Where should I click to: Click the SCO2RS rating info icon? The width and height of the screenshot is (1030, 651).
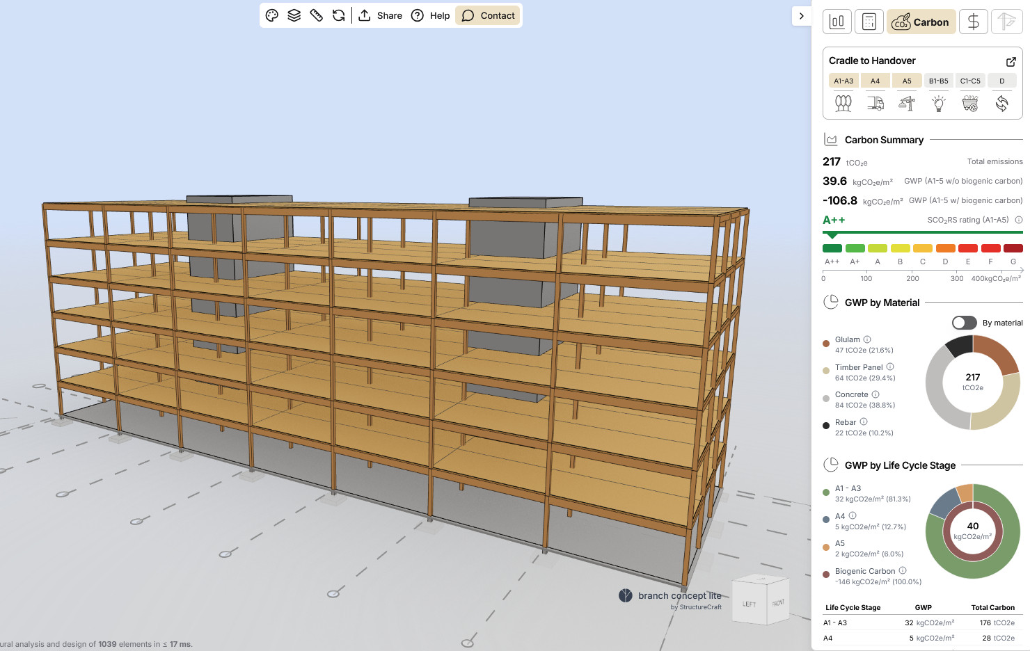pyautogui.click(x=1019, y=220)
